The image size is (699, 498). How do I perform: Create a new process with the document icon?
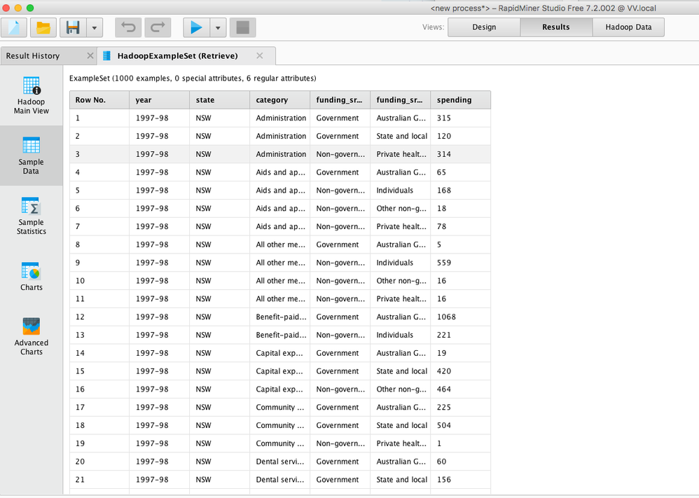tap(14, 27)
